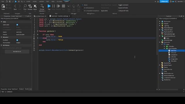185x104 pixels.
Task: Switch to the Output bottom tab
Action: 21,89
